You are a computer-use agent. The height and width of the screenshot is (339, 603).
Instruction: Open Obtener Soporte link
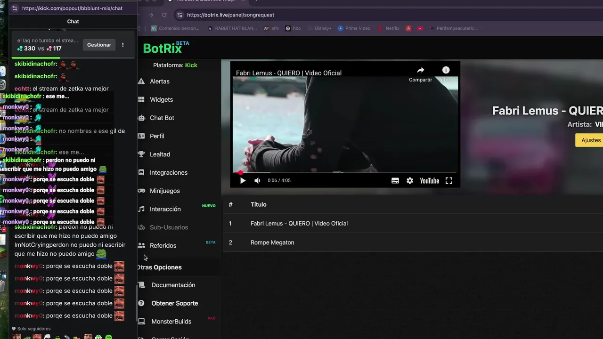click(175, 303)
